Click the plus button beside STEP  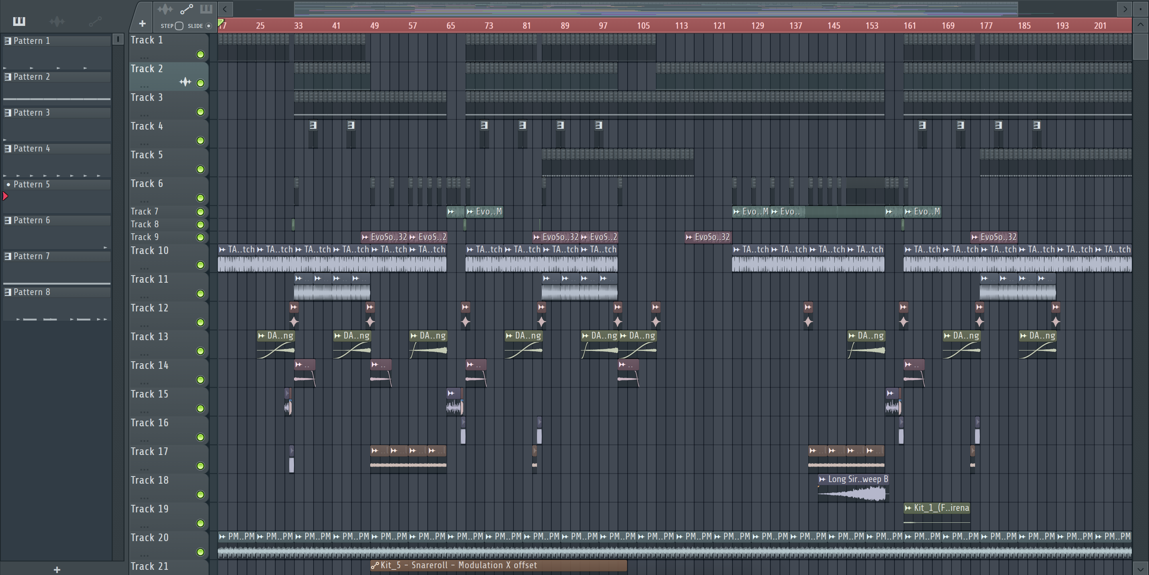(142, 24)
